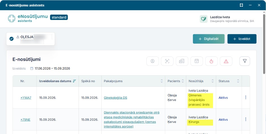Toggle the person filter icon button
The height and width of the screenshot is (134, 266).
pos(153,61)
